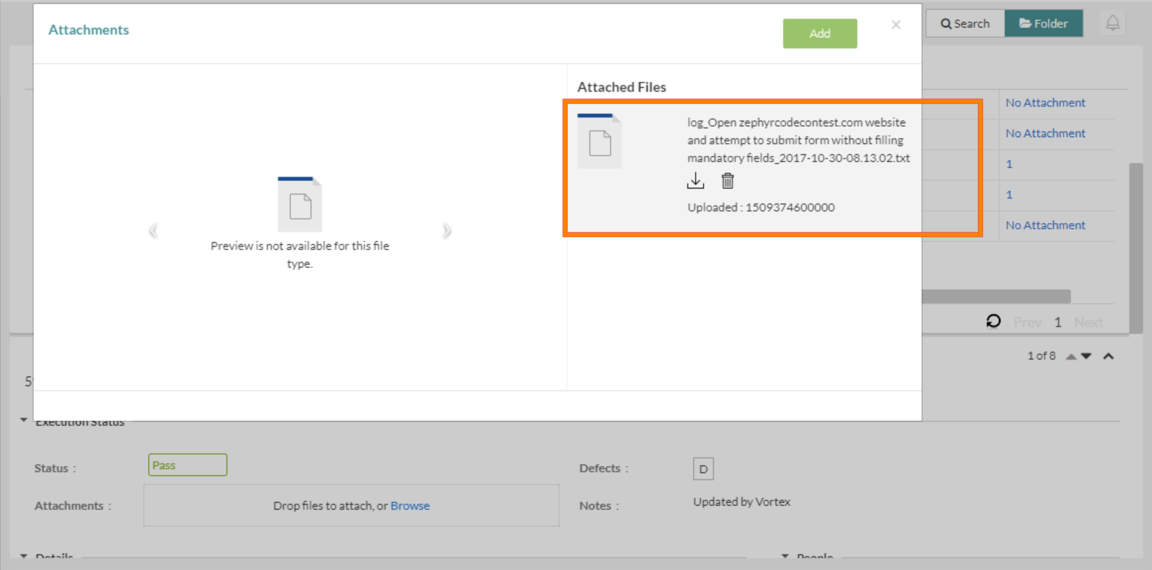Click the Defects D button

(703, 469)
